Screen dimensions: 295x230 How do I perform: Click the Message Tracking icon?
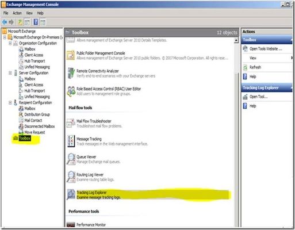click(71, 141)
